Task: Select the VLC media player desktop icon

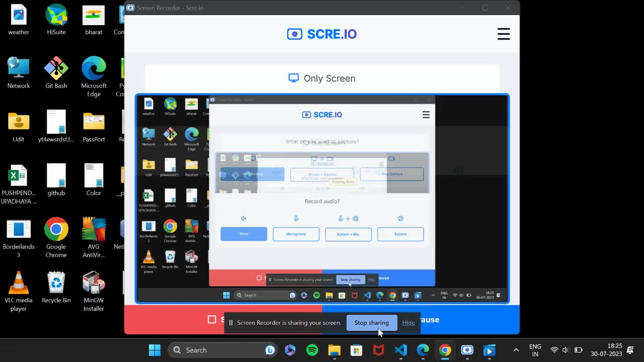Action: pyautogui.click(x=19, y=292)
